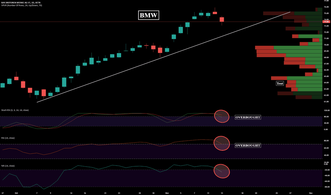Screen dimensions: 331x195
Task: Select the white ascending trendline
Action: coord(164,57)
